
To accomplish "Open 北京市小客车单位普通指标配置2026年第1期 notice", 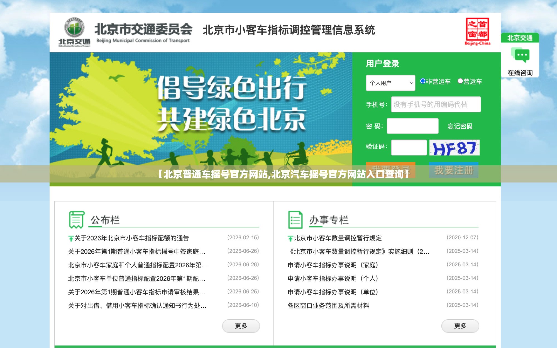I will [137, 279].
